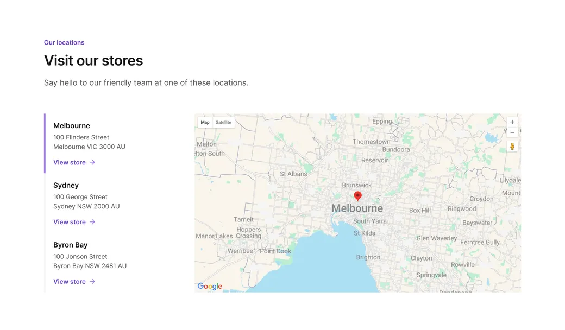Switch to Satellite map view

pyautogui.click(x=223, y=122)
